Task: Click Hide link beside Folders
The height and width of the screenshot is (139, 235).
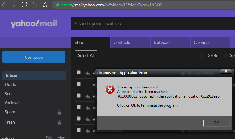Action: (x=61, y=137)
